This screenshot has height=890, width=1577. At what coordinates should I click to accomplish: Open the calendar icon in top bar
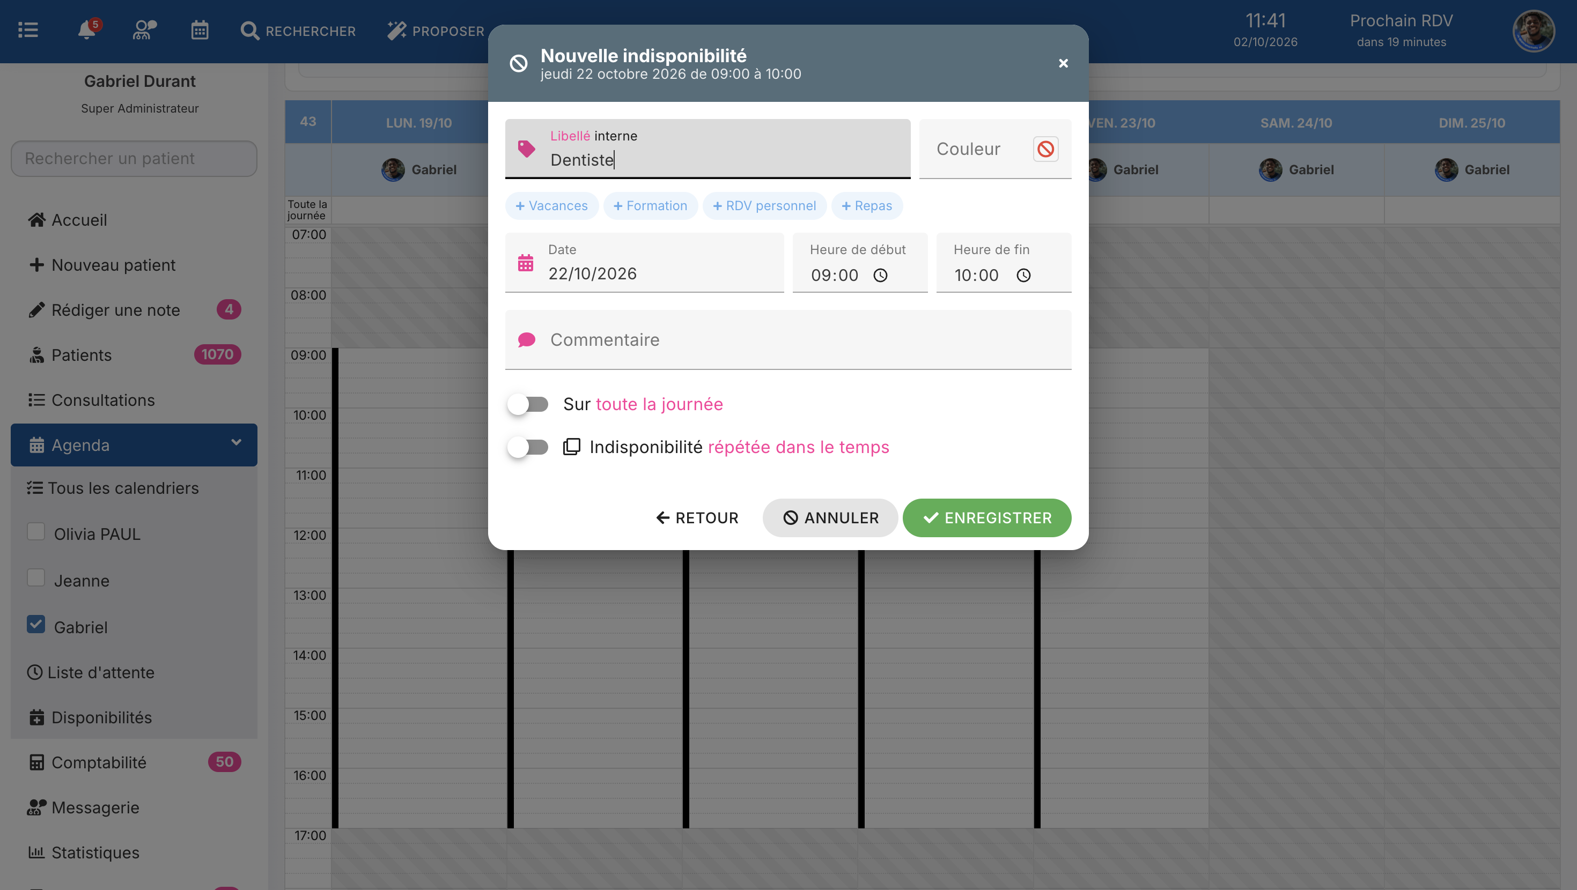pos(200,30)
